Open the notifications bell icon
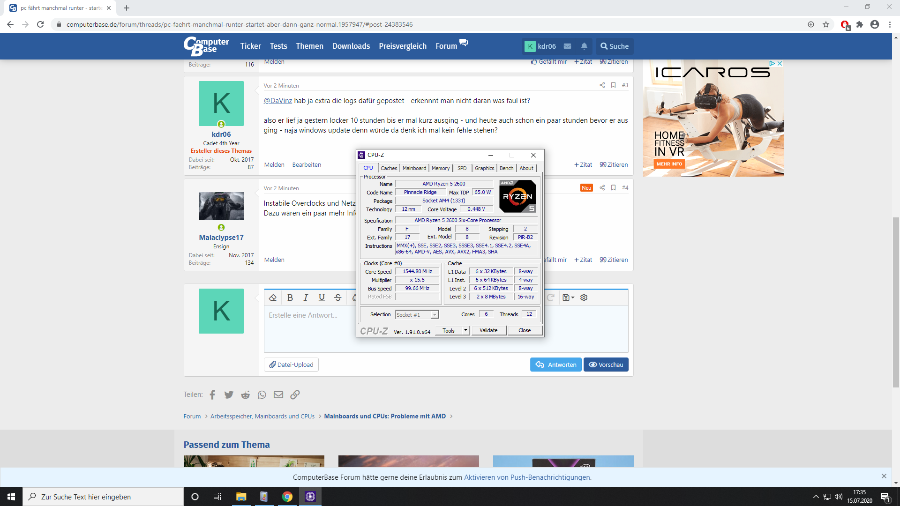This screenshot has width=900, height=506. coord(584,46)
